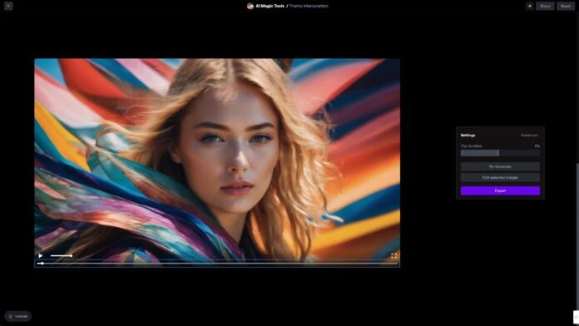
Task: Click the Share button in the header
Action: [x=545, y=6]
